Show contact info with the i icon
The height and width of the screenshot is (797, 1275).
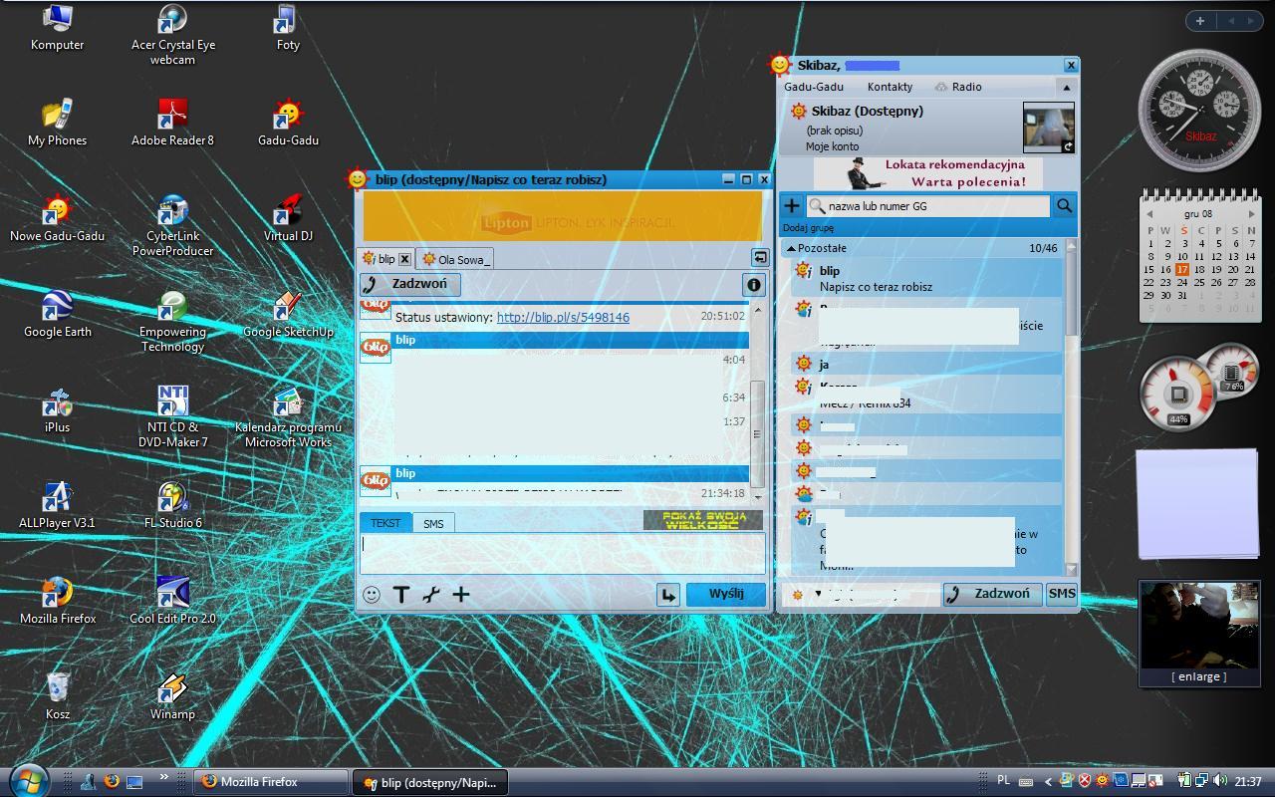pos(754,285)
